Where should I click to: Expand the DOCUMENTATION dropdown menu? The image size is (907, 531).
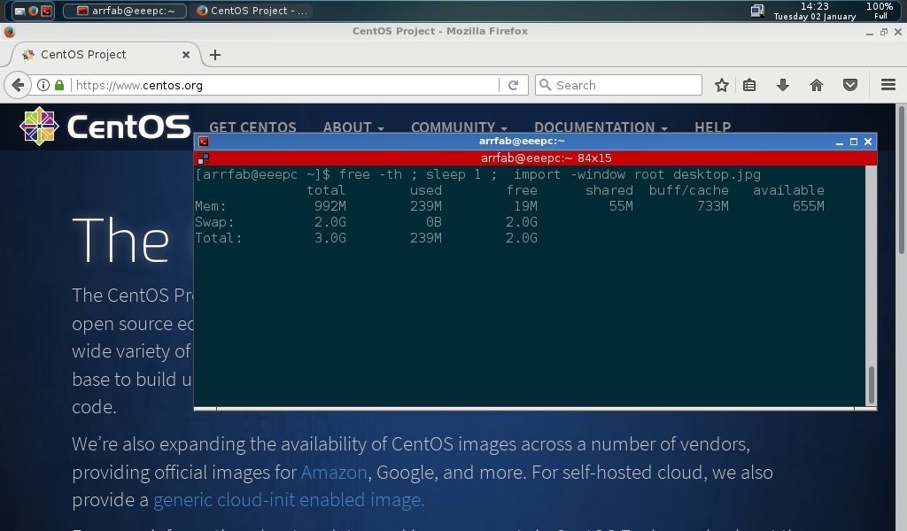pyautogui.click(x=601, y=127)
